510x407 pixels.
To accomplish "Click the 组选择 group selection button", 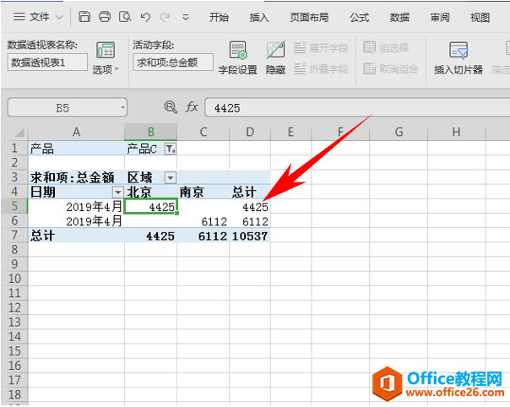I will (386, 48).
